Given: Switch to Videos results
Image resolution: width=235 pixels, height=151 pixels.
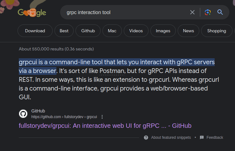Looking at the screenshot, I should 136,31.
